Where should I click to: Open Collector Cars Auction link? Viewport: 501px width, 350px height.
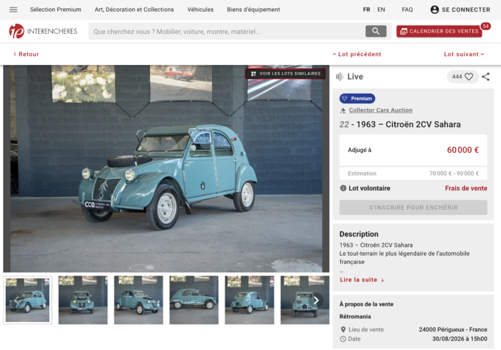tap(380, 110)
